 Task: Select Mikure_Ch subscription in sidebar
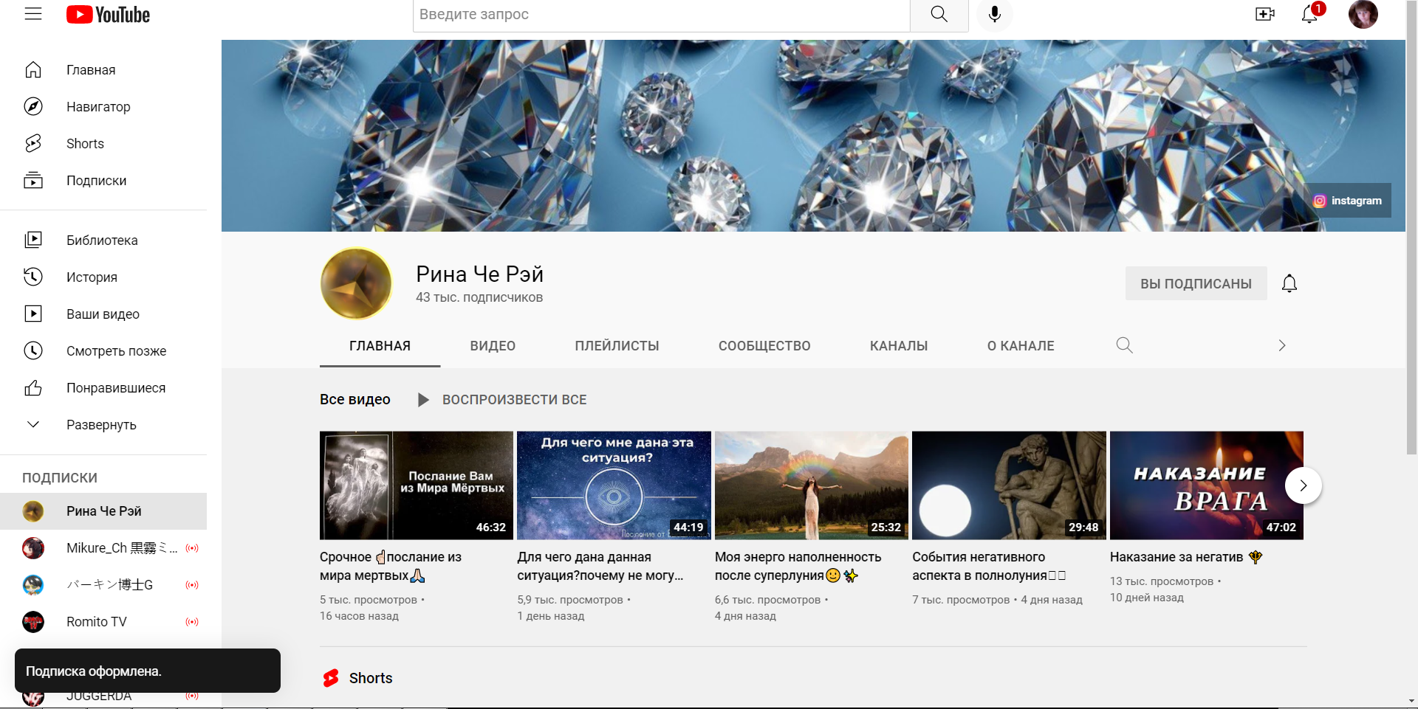coord(103,548)
